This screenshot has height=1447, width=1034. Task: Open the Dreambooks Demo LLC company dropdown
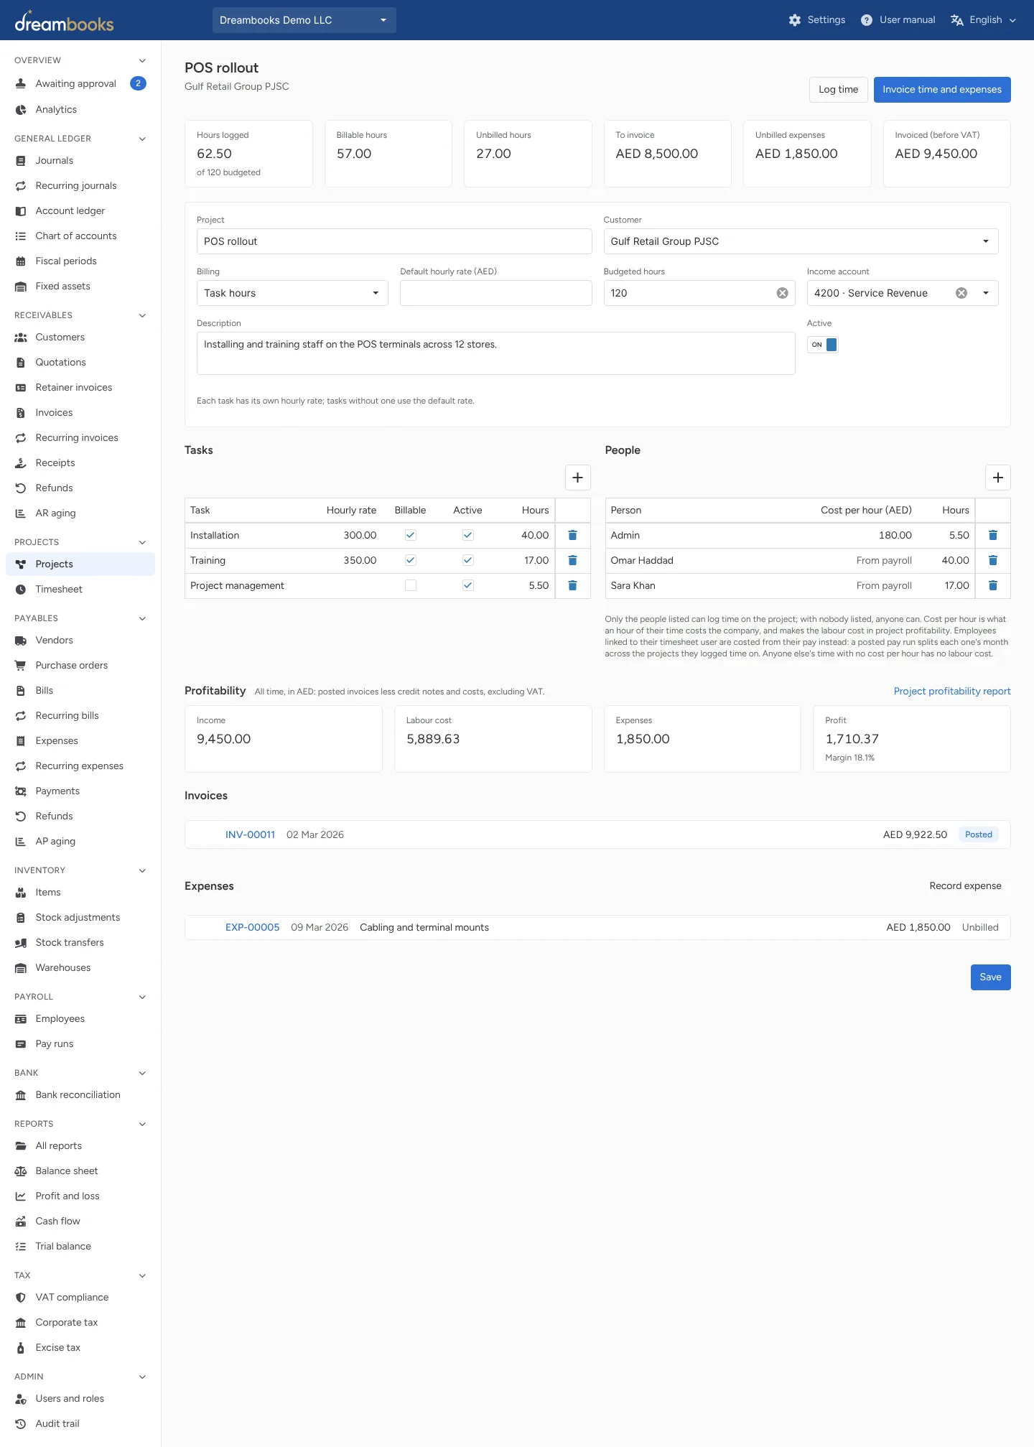tap(304, 20)
